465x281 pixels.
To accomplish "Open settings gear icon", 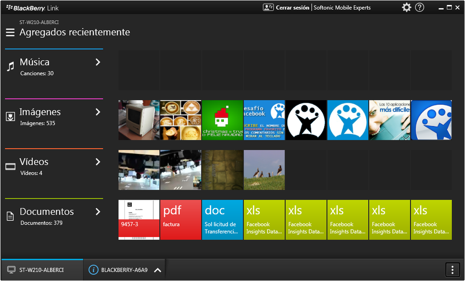I will [x=406, y=7].
